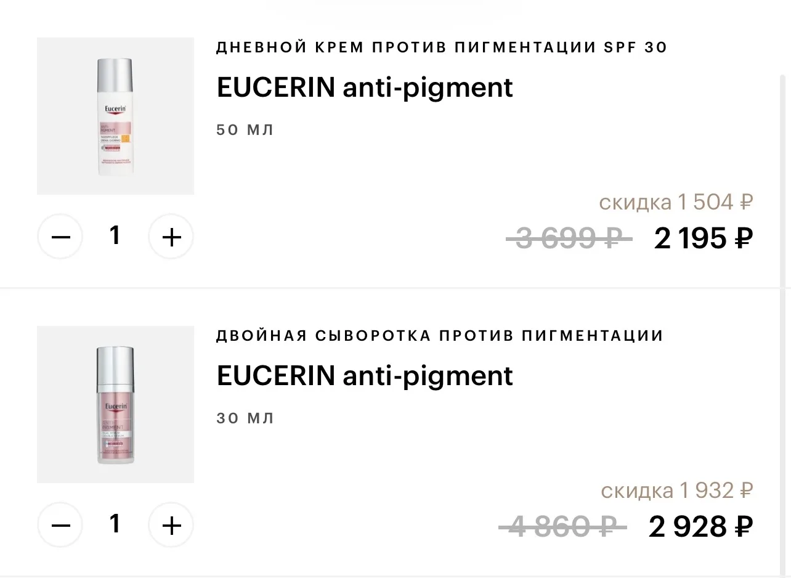Increase quantity of the SPF 30 day cream
Image resolution: width=791 pixels, height=578 pixels.
point(171,237)
